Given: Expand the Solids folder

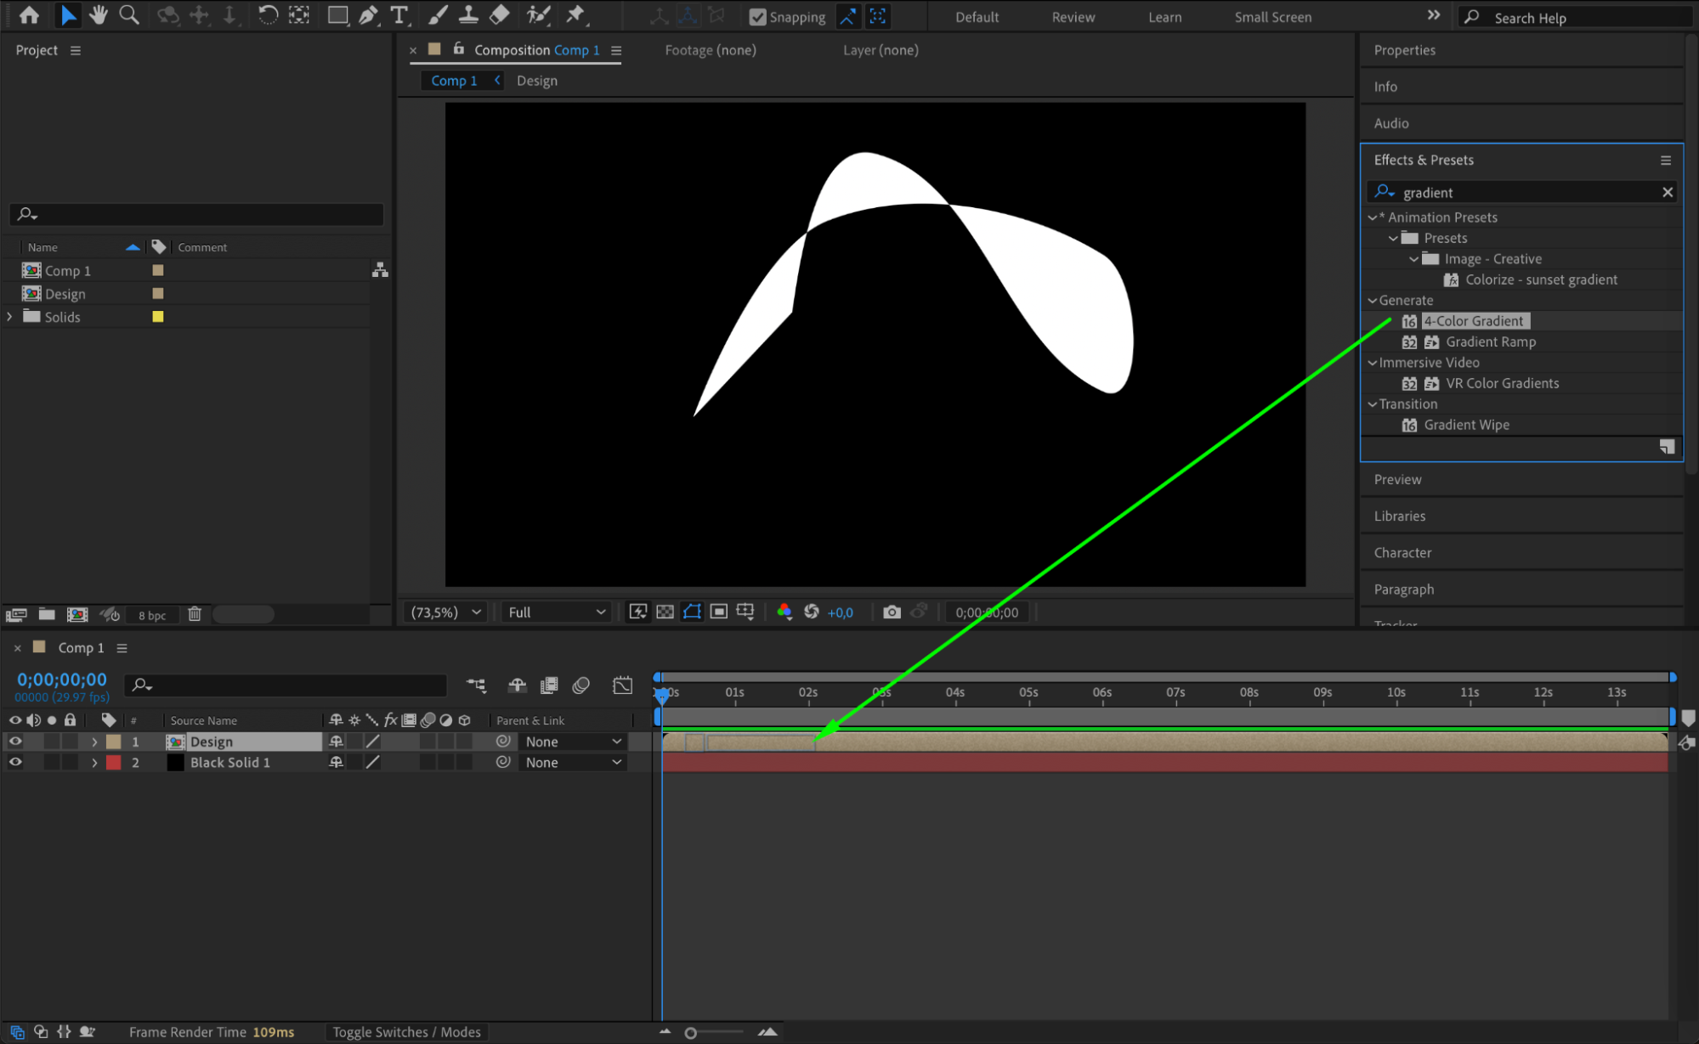Looking at the screenshot, I should (x=10, y=317).
